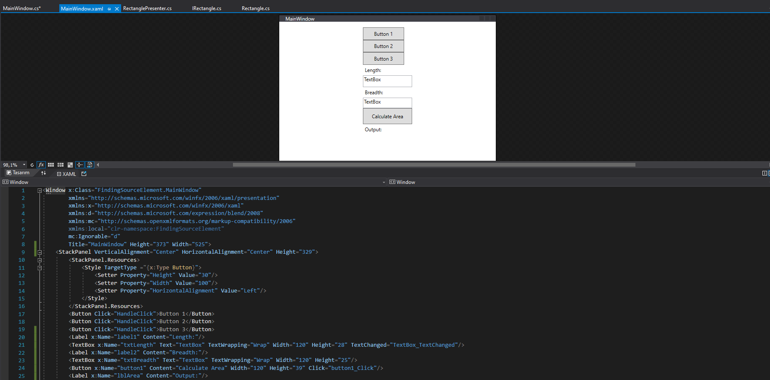The image size is (770, 380).
Task: Click the MainWindow title bar in designer
Action: click(387, 19)
